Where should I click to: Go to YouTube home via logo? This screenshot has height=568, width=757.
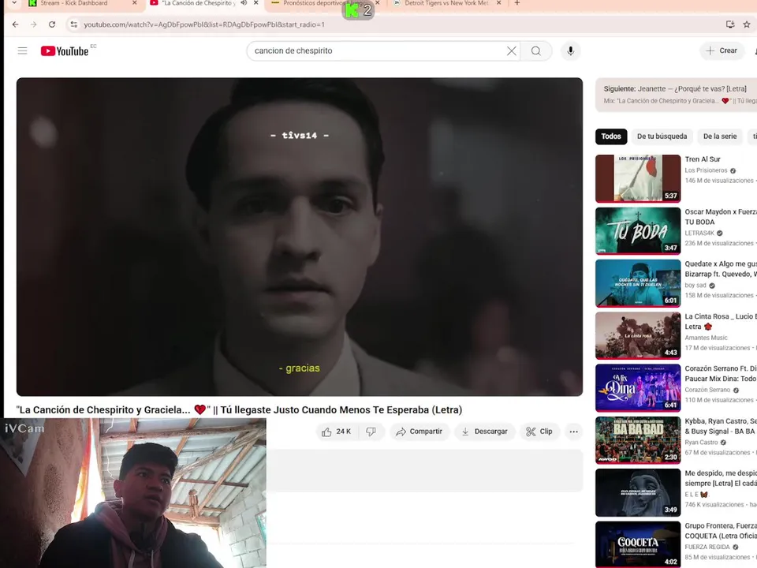65,50
